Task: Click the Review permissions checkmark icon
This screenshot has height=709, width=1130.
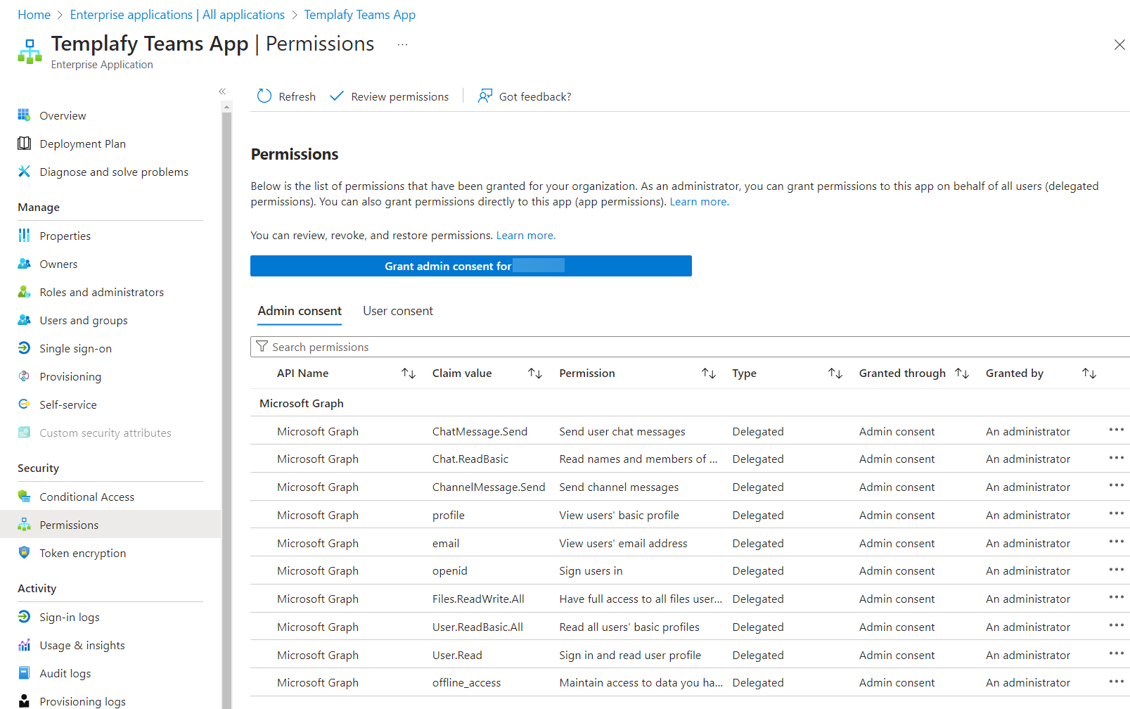Action: click(337, 96)
